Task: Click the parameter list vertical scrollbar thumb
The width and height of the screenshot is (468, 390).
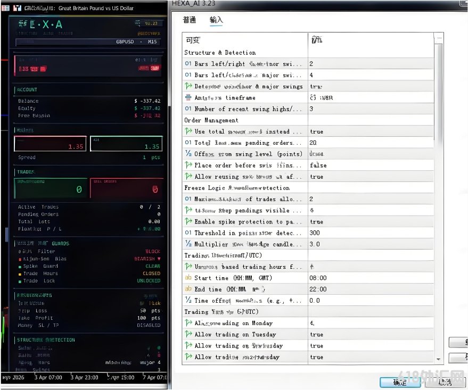Action: coord(439,93)
